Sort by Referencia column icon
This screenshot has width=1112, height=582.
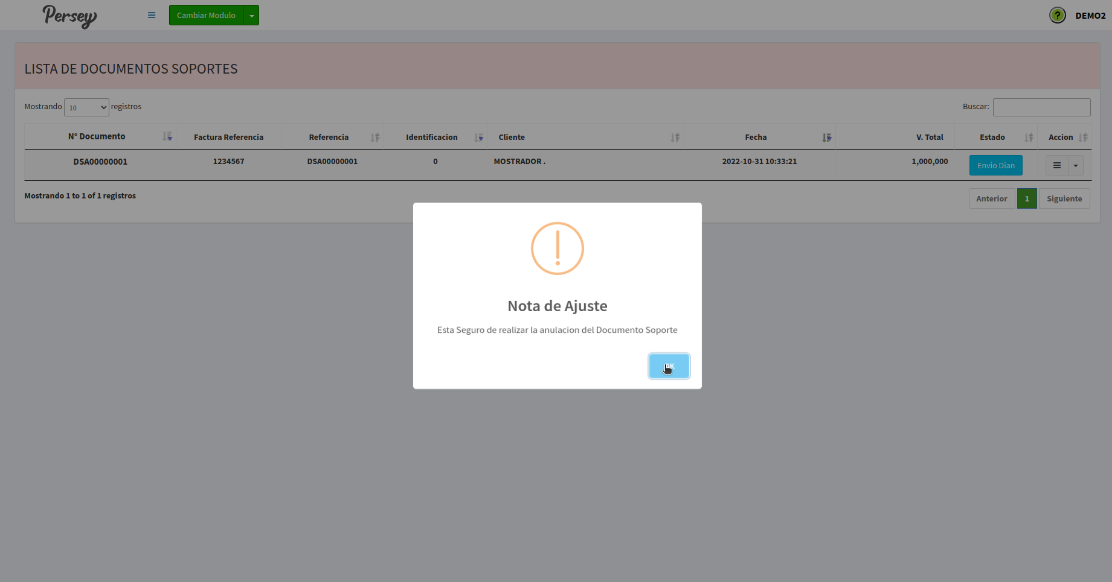tap(375, 138)
